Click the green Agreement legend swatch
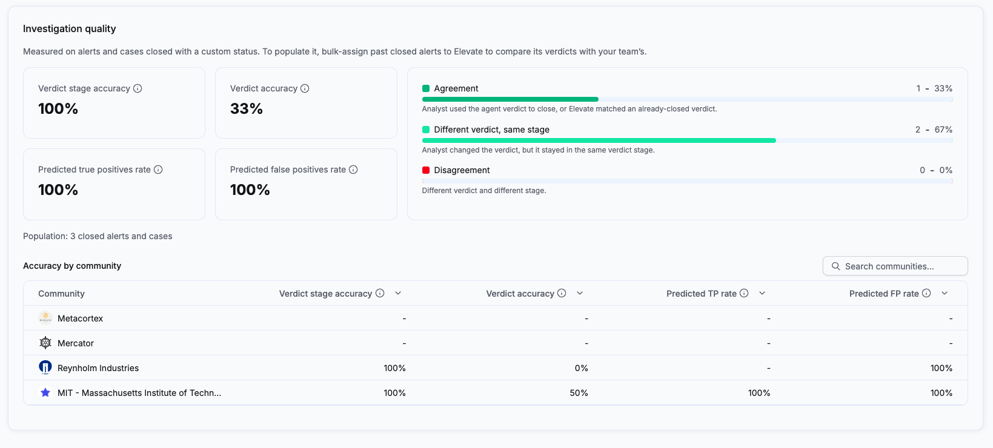The image size is (993, 448). point(426,88)
